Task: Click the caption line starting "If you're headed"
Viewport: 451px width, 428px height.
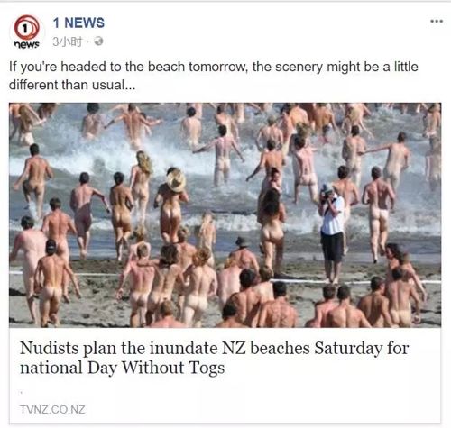Action: (x=214, y=67)
